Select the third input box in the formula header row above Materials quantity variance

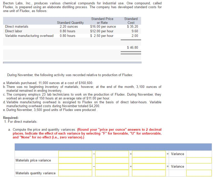click(x=149, y=167)
